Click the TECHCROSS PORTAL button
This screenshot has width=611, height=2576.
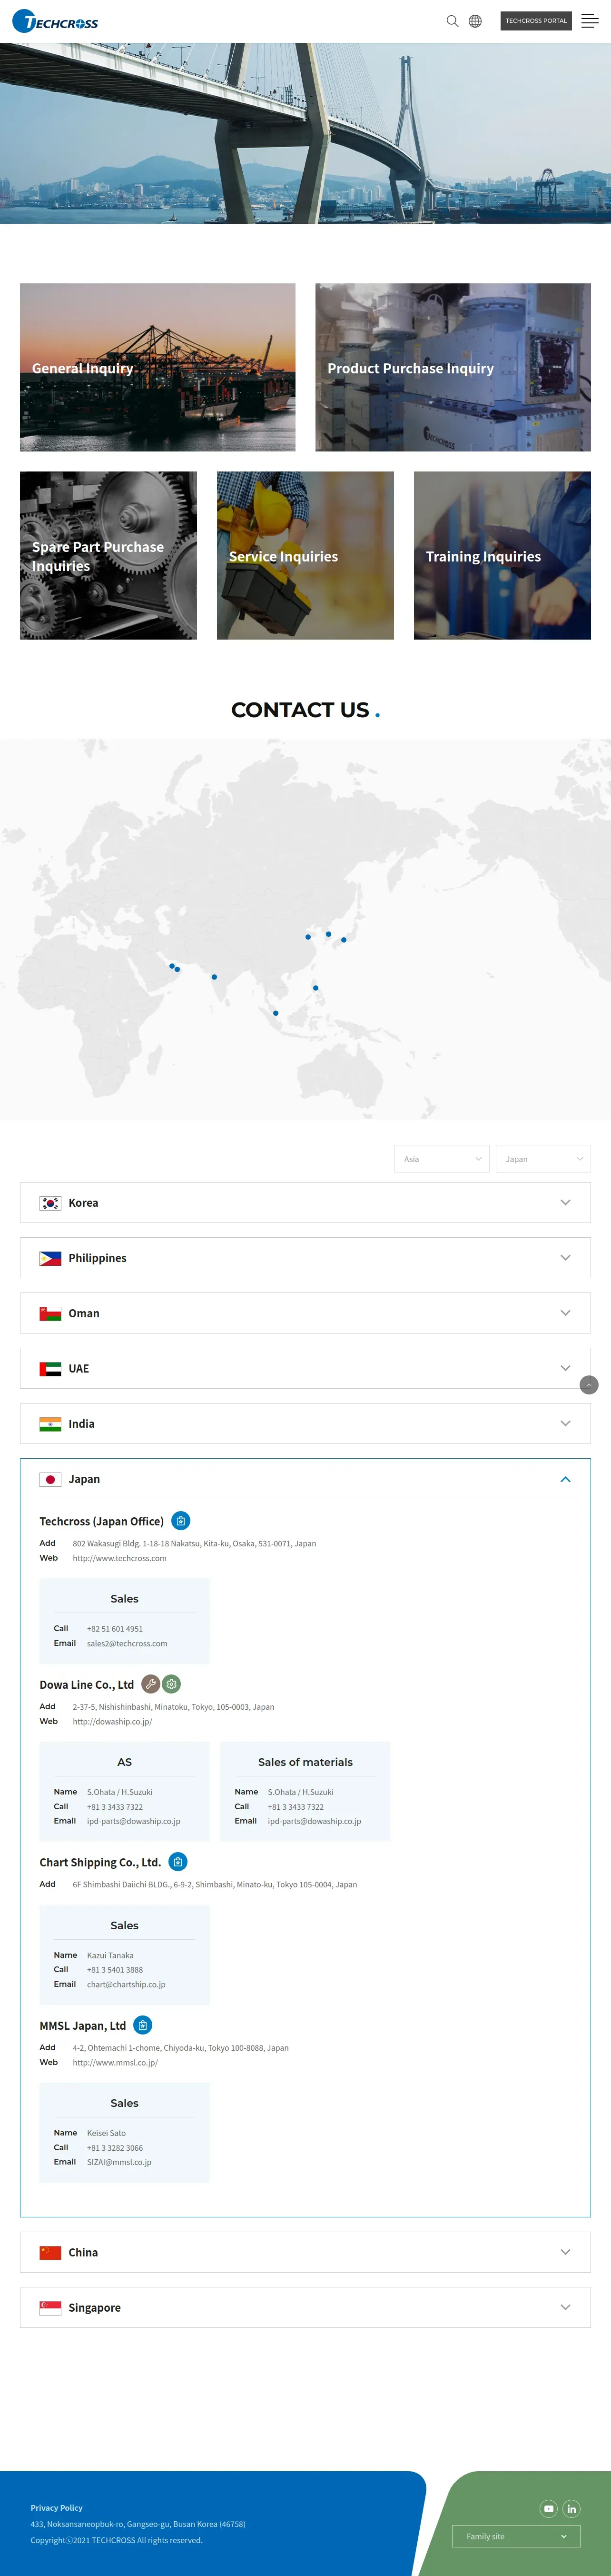pyautogui.click(x=536, y=21)
